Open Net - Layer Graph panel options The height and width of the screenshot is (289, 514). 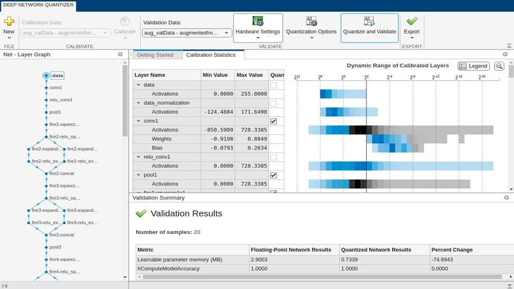click(x=120, y=55)
